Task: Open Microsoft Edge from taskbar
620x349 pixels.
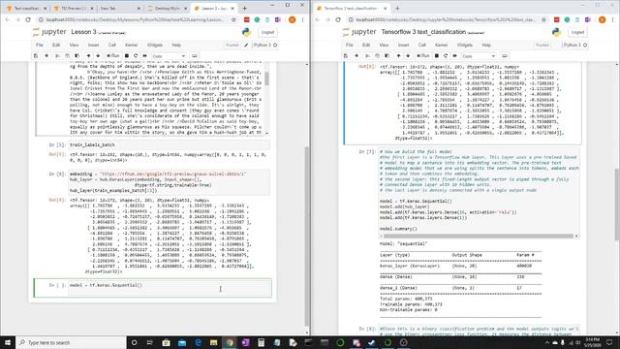Action: (x=198, y=342)
